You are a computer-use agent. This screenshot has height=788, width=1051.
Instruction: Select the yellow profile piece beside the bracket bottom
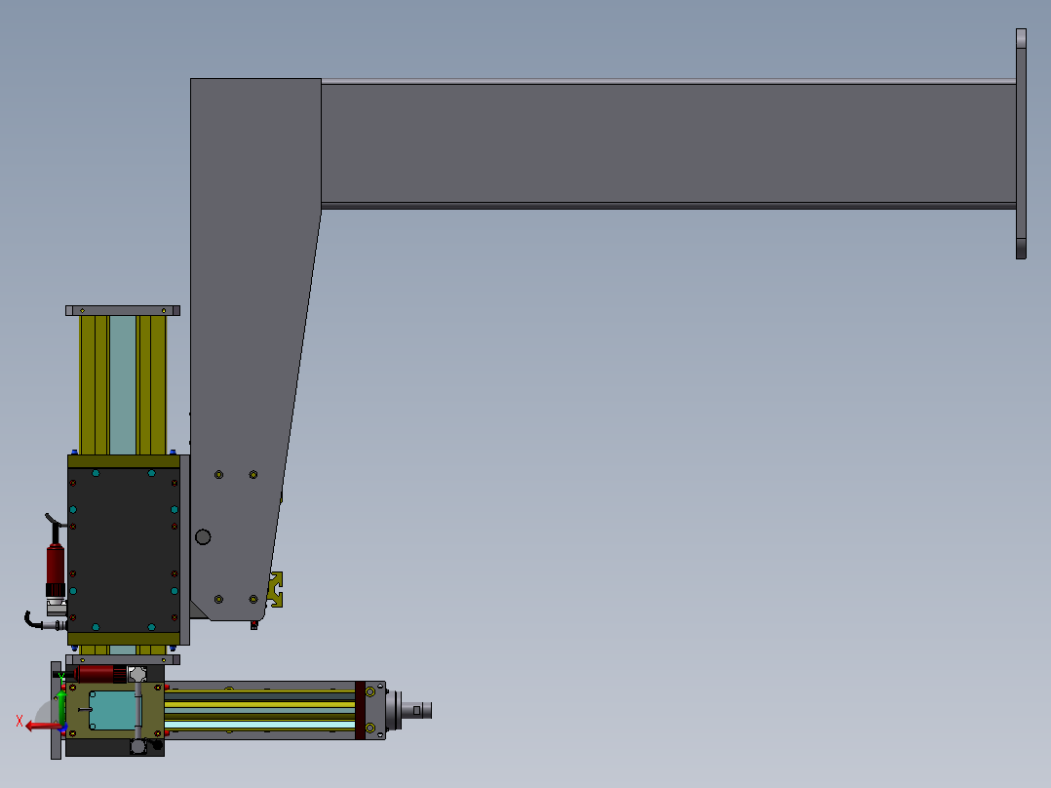click(277, 590)
